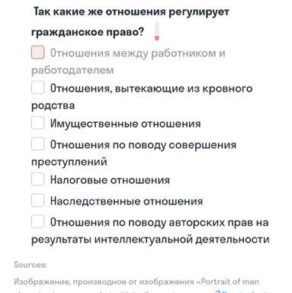This screenshot has height=293, width=292.
Task: Click the 'Наследственные отношения' option label
Action: tap(127, 201)
